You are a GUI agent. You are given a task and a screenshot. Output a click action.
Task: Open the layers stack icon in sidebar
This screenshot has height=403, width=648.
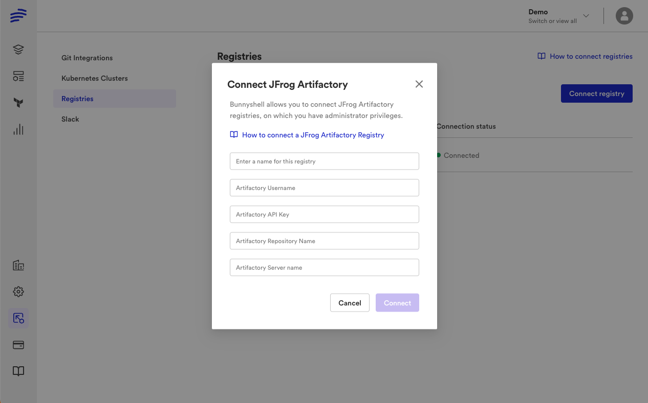click(18, 50)
